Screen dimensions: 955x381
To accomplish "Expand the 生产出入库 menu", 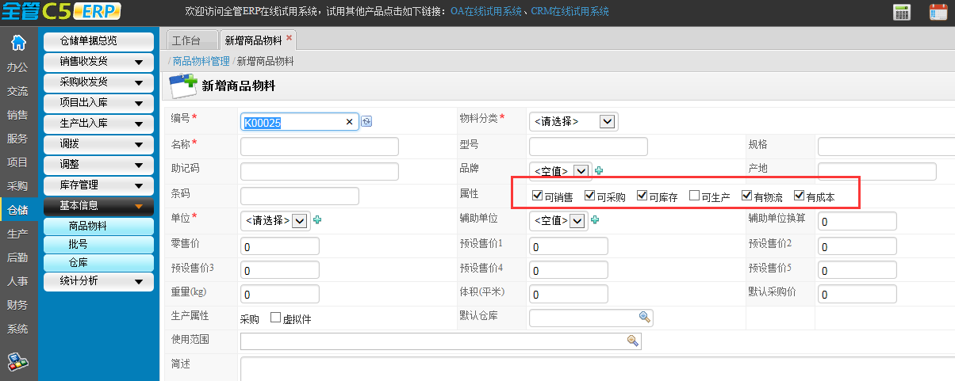I will click(98, 124).
